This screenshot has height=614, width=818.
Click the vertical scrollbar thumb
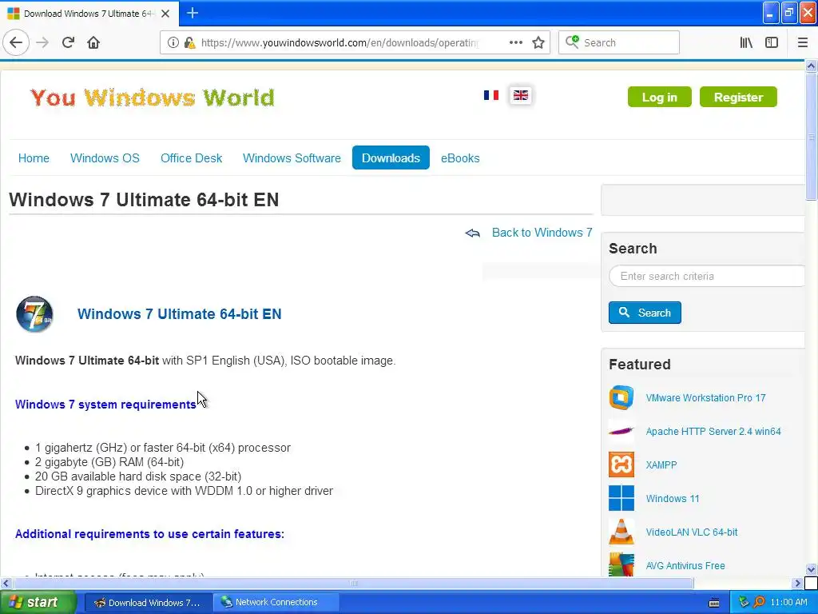click(811, 137)
